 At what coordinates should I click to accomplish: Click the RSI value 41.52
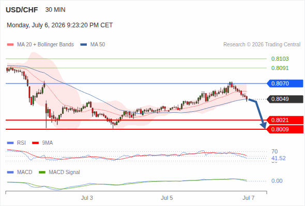[279, 158]
